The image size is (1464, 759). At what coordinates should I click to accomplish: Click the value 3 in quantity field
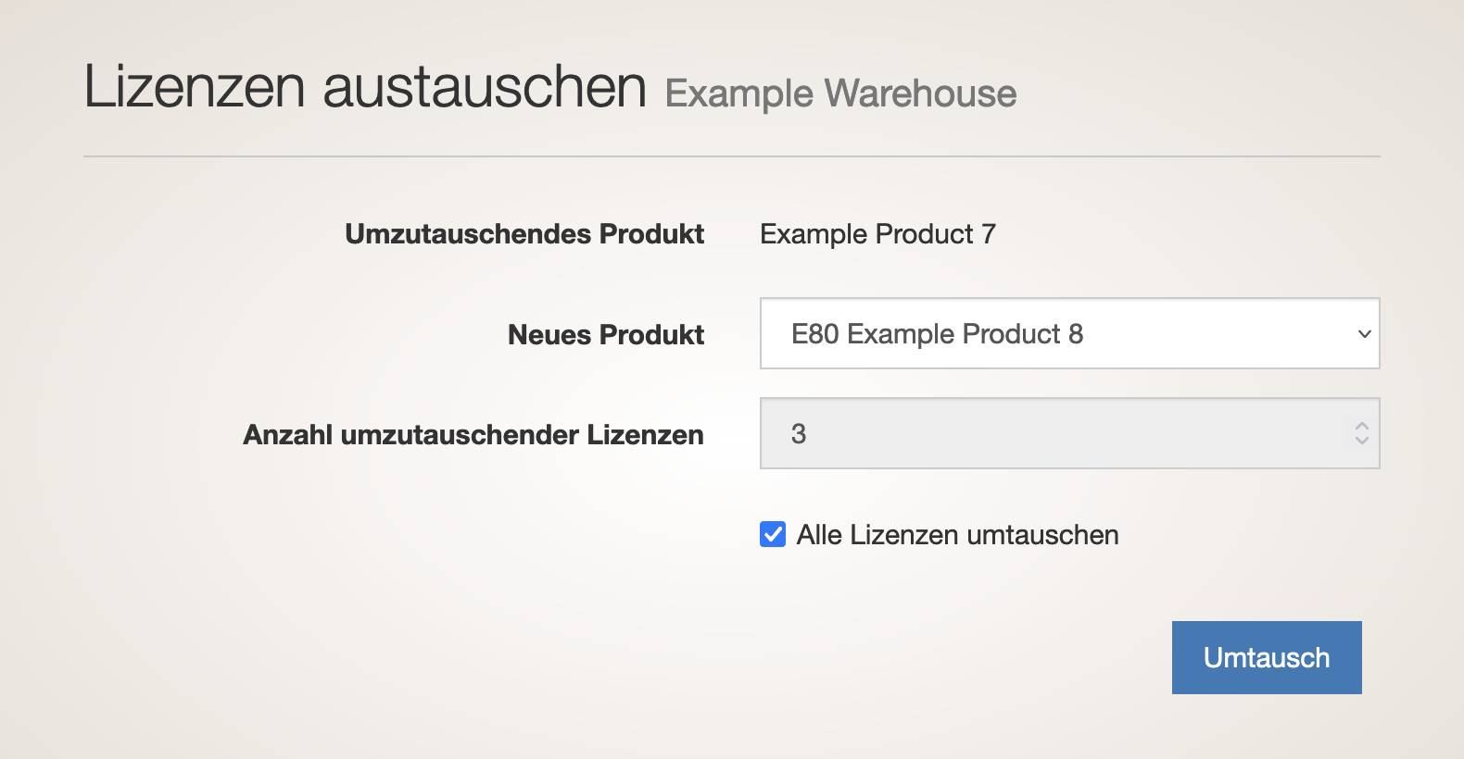point(799,433)
